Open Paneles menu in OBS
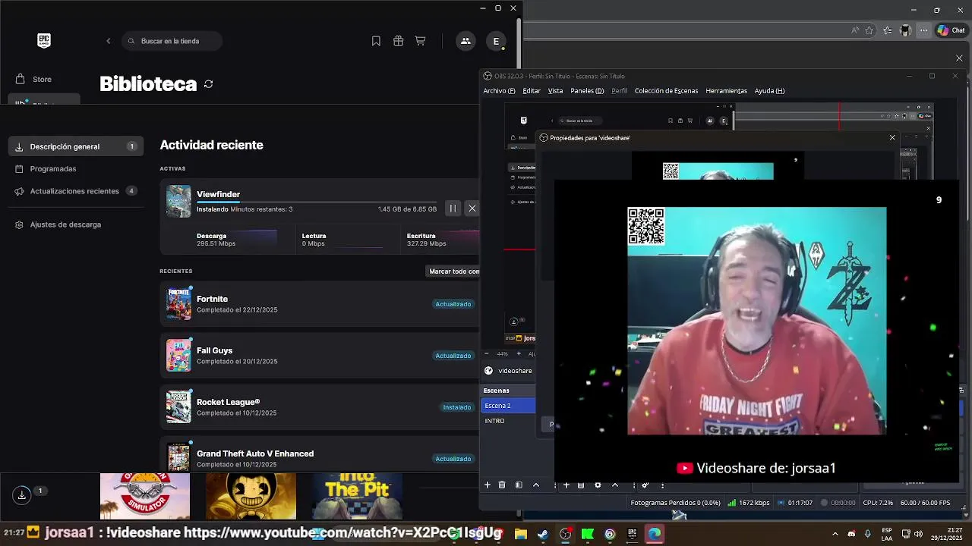 (587, 91)
